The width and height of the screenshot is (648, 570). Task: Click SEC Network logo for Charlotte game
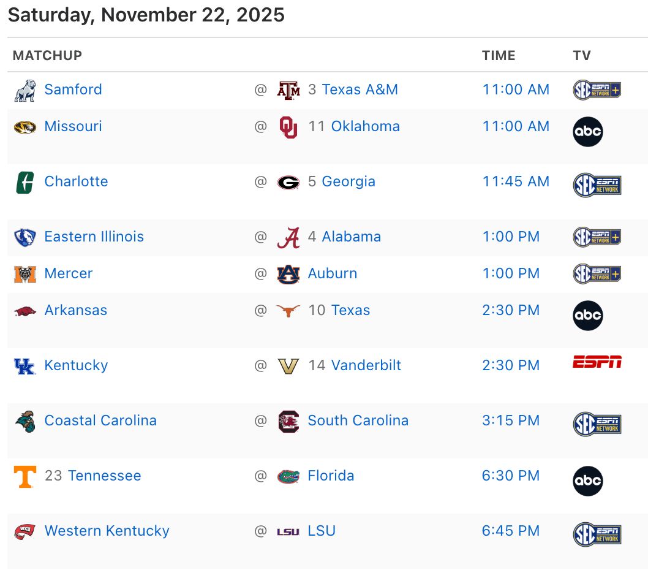coord(597,184)
